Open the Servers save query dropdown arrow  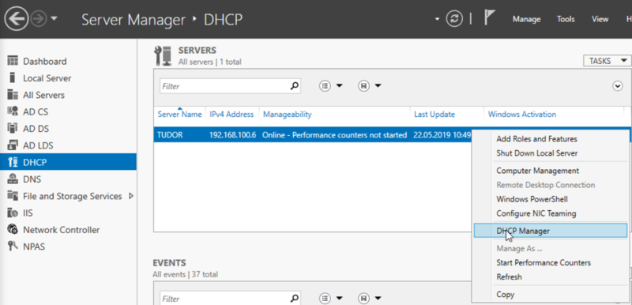(378, 86)
